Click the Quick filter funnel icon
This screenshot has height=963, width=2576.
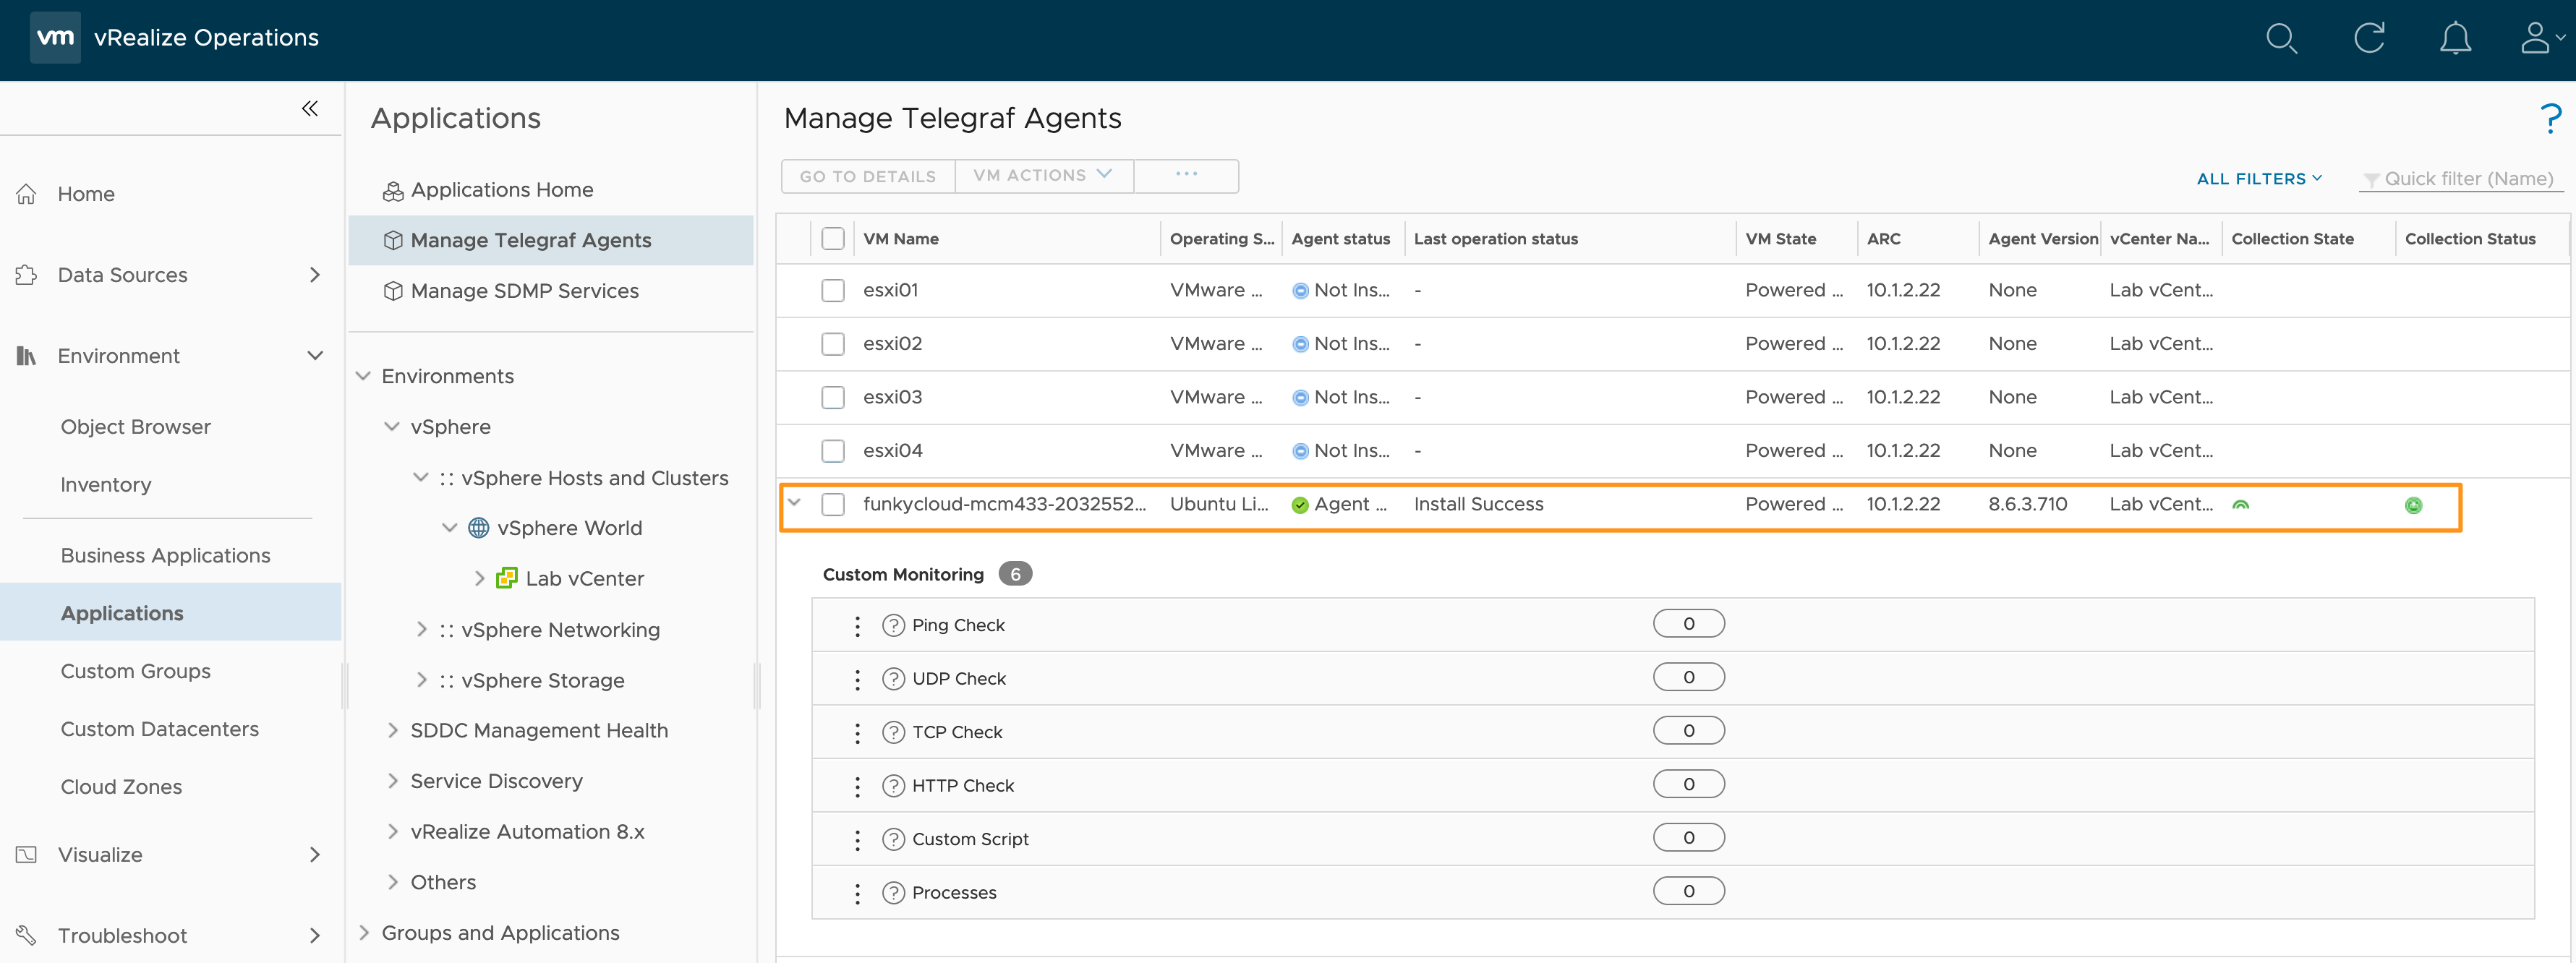coord(2370,180)
